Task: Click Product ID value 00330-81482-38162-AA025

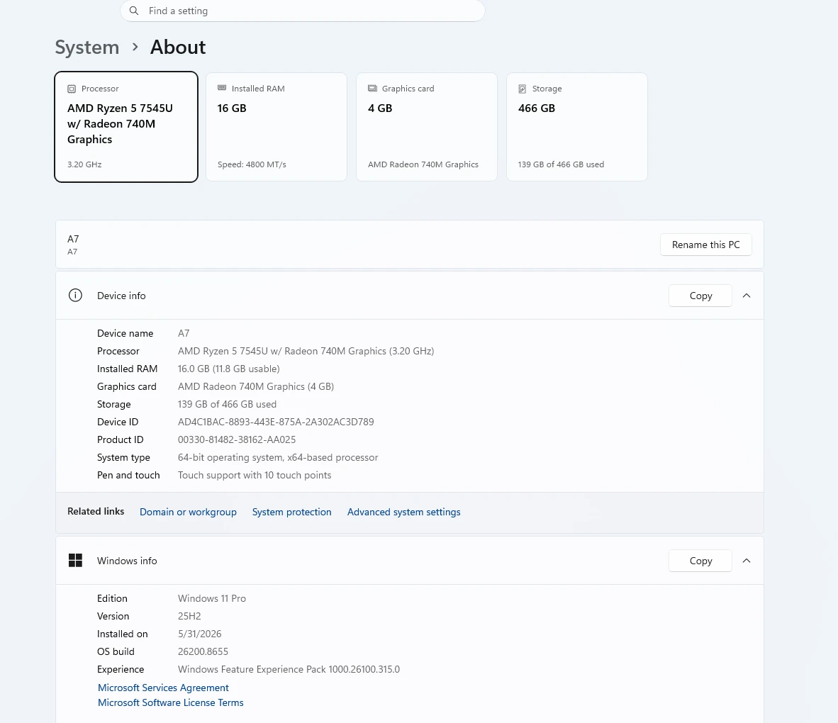Action: (237, 439)
